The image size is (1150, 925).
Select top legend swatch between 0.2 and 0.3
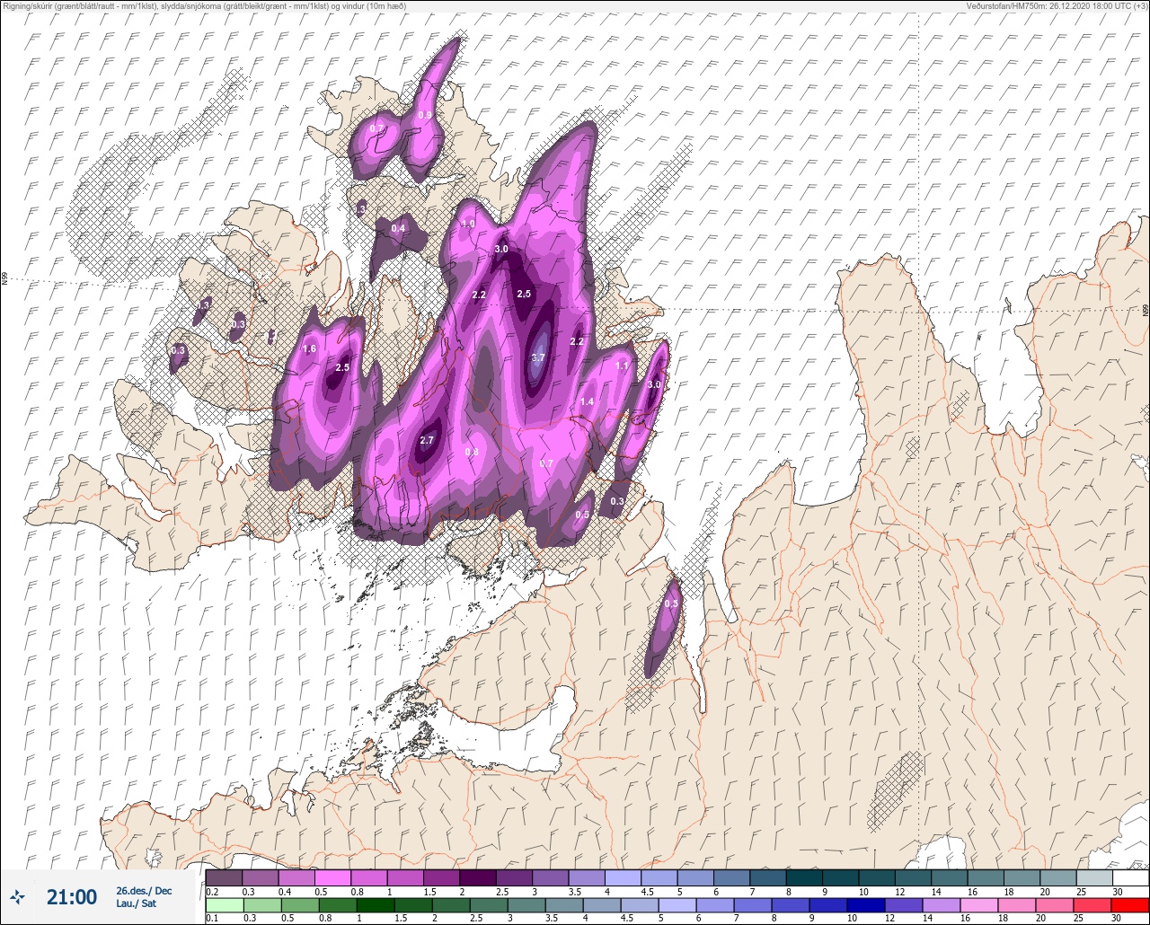224,877
